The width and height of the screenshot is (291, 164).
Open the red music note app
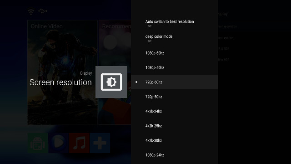pyautogui.click(x=79, y=143)
